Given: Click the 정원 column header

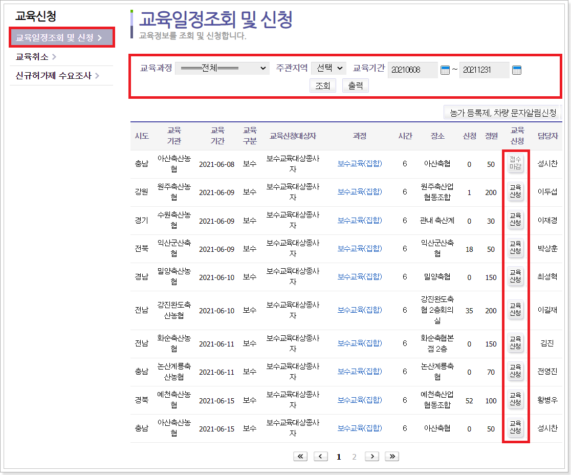Looking at the screenshot, I should [491, 136].
